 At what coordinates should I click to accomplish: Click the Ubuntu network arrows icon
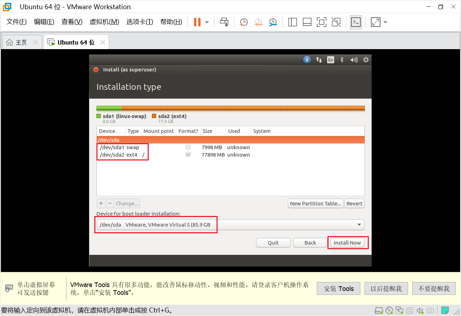pyautogui.click(x=319, y=60)
